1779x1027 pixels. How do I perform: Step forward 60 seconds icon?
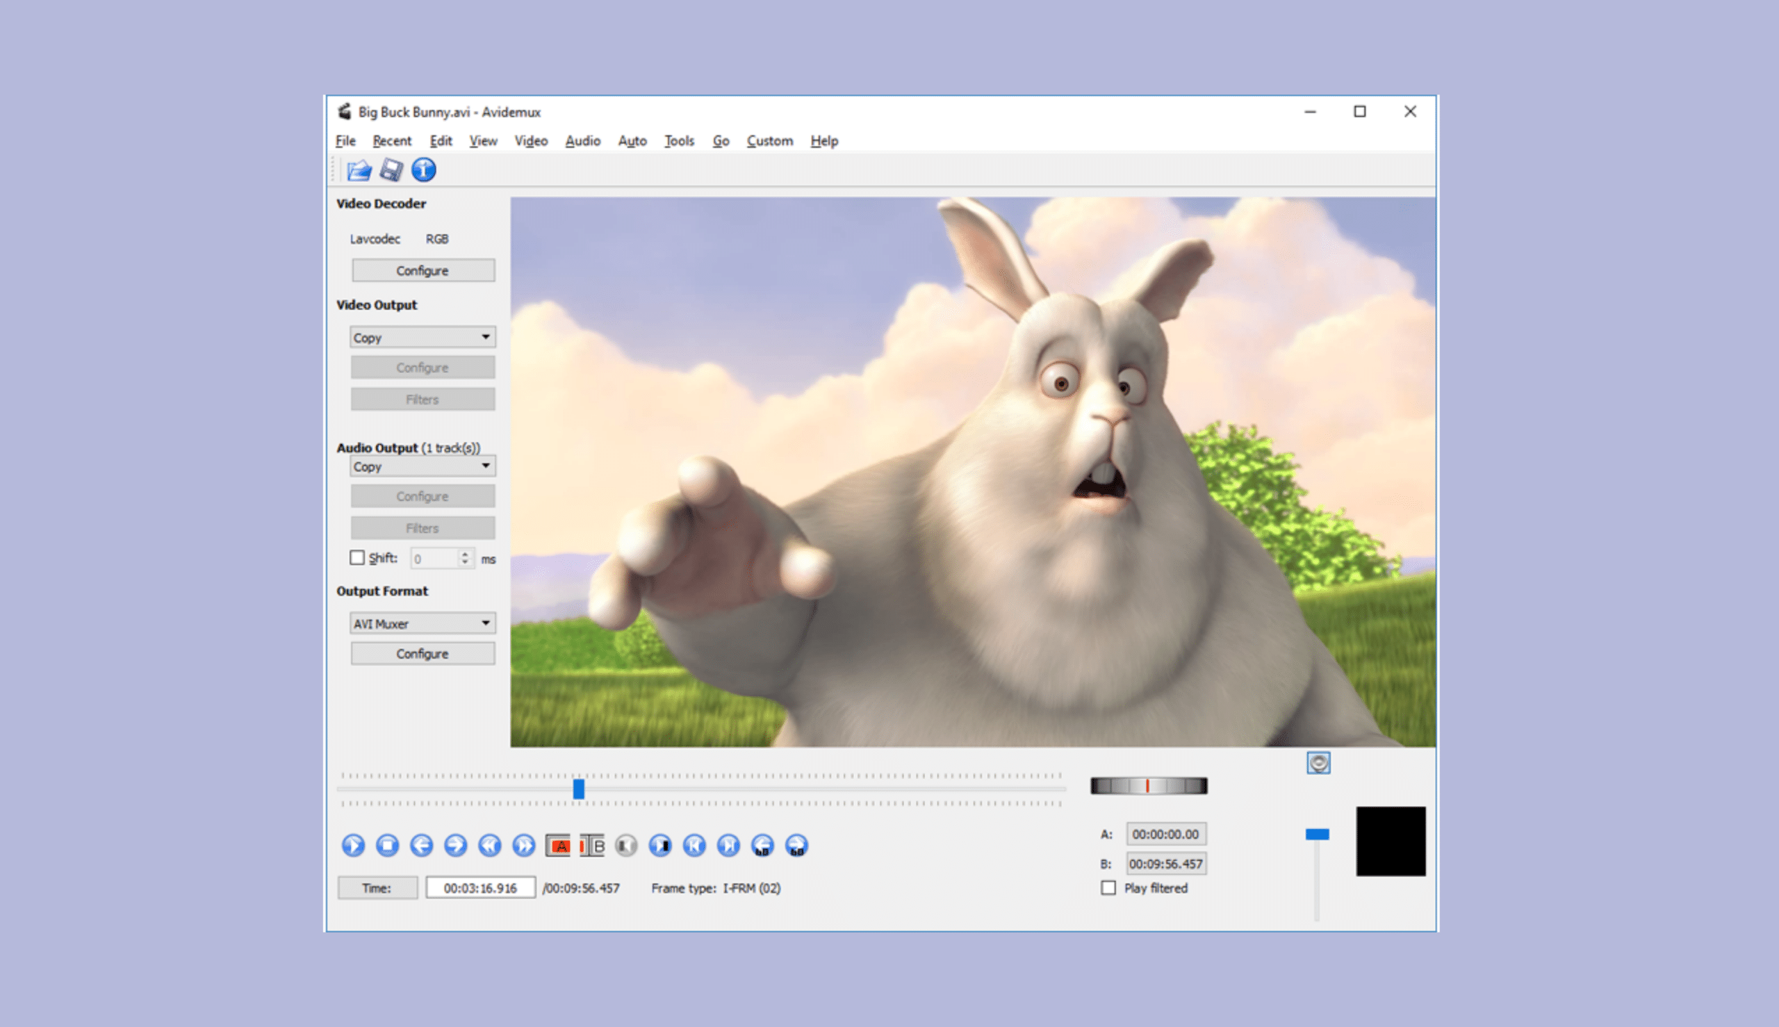tap(796, 845)
